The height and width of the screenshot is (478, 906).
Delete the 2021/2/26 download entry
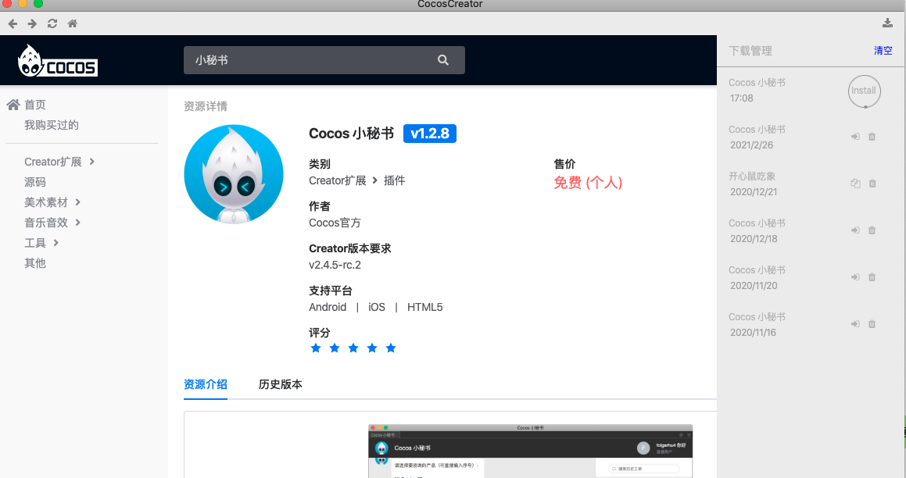[872, 137]
